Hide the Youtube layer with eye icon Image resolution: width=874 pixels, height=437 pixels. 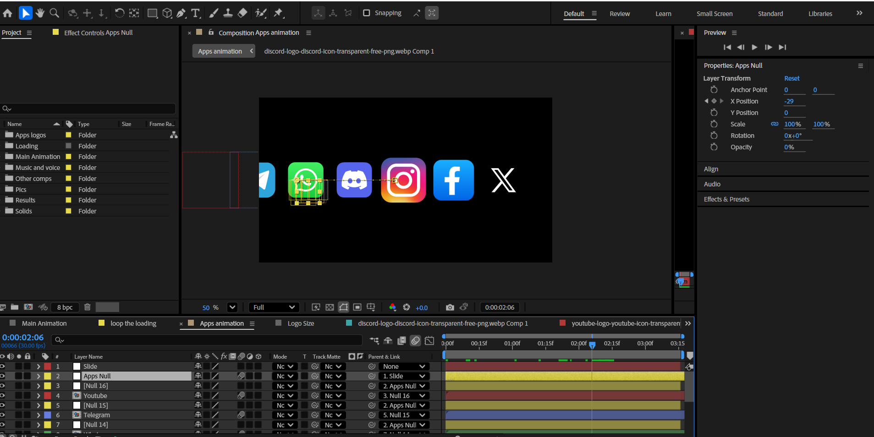click(3, 395)
